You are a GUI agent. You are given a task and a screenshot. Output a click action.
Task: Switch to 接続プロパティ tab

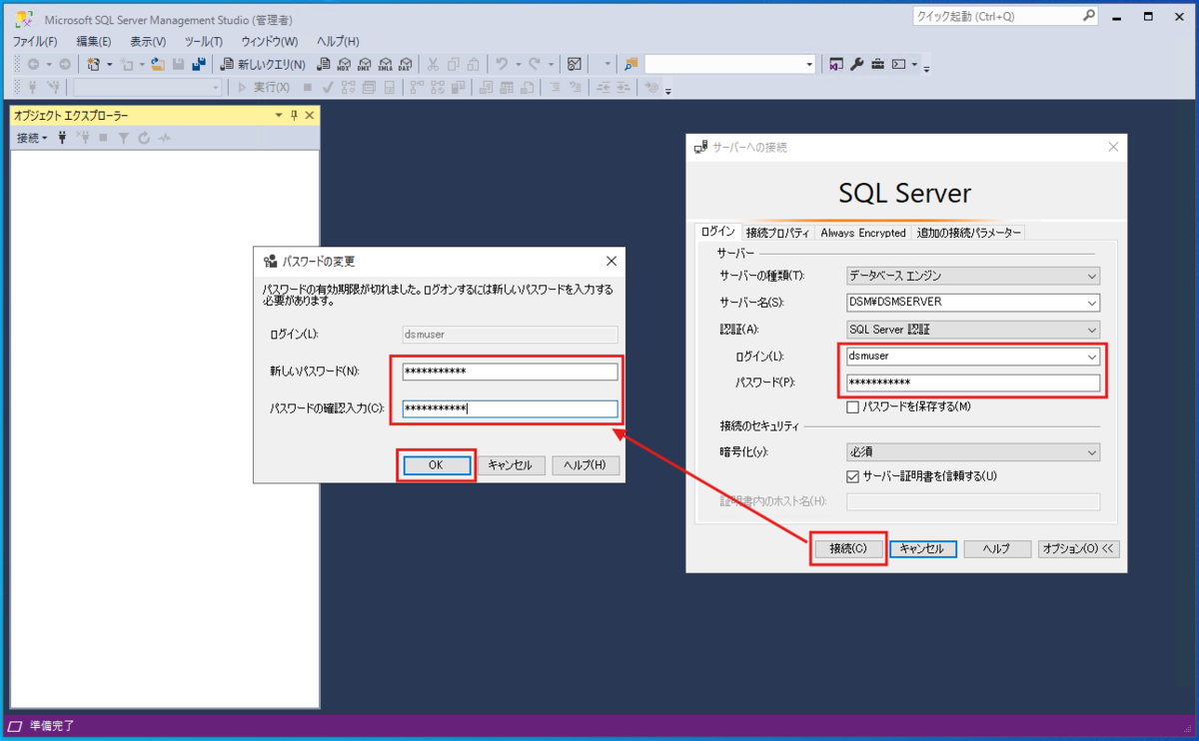pos(777,233)
